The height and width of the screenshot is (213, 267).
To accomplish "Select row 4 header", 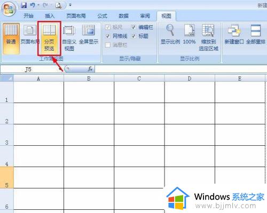I will [x=7, y=156].
